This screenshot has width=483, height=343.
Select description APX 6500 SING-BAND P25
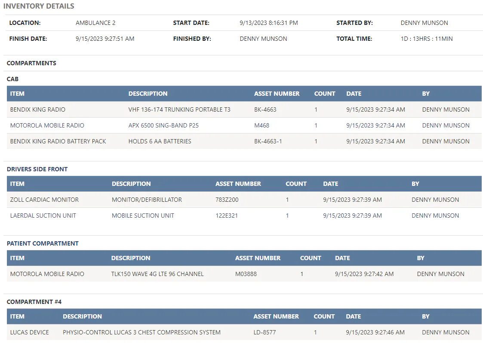[x=163, y=125]
